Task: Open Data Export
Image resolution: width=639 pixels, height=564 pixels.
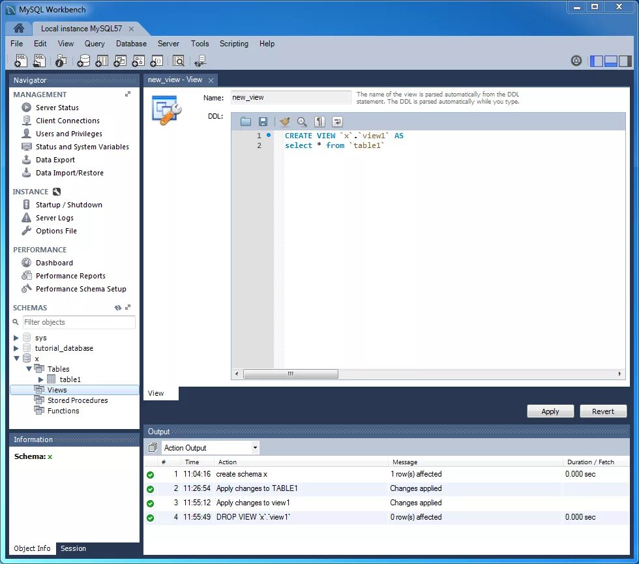Action: pyautogui.click(x=55, y=160)
